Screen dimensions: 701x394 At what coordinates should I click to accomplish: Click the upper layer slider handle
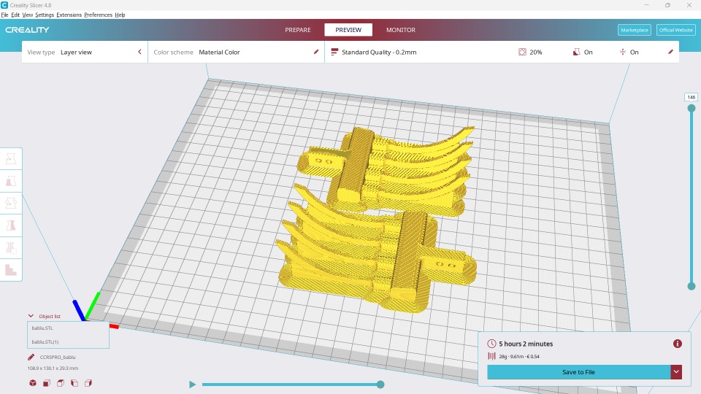[692, 108]
